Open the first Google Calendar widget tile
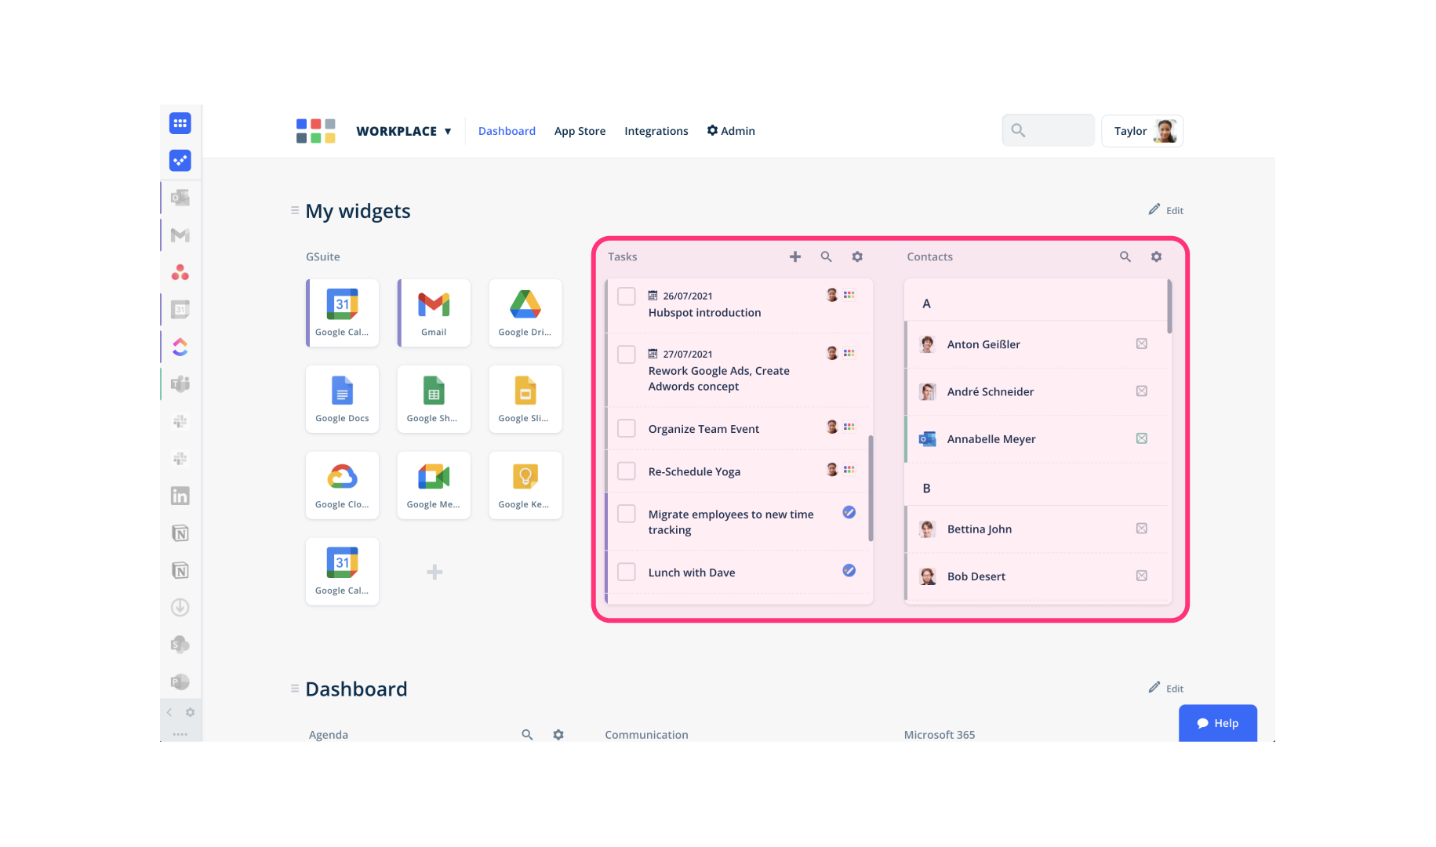Screen dimensions: 1436x847 pyautogui.click(x=342, y=312)
